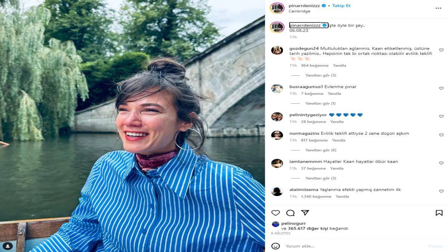Like gozdegun24's comment
Viewport: 448px width, 252px height.
(x=441, y=50)
